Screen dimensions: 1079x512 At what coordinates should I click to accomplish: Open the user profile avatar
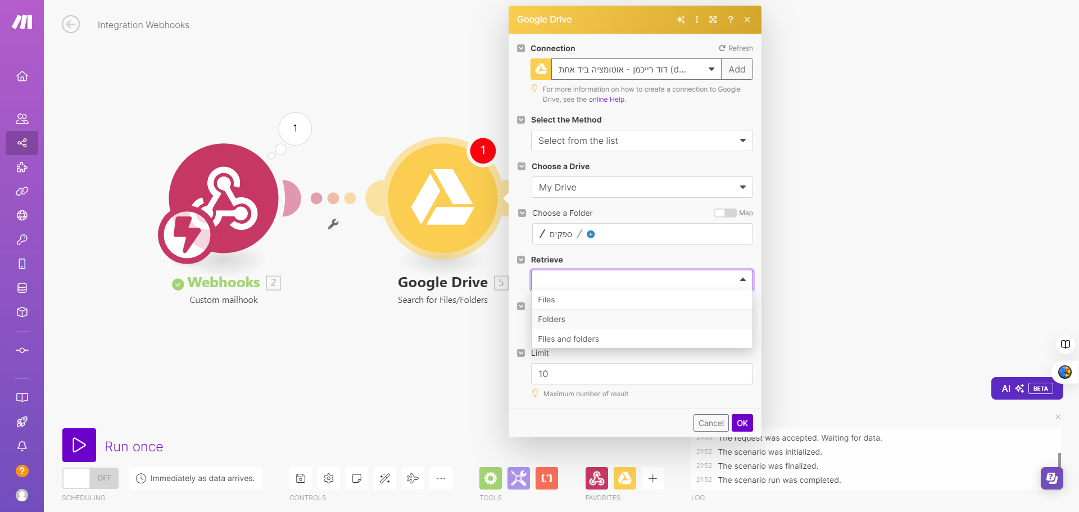click(x=22, y=495)
